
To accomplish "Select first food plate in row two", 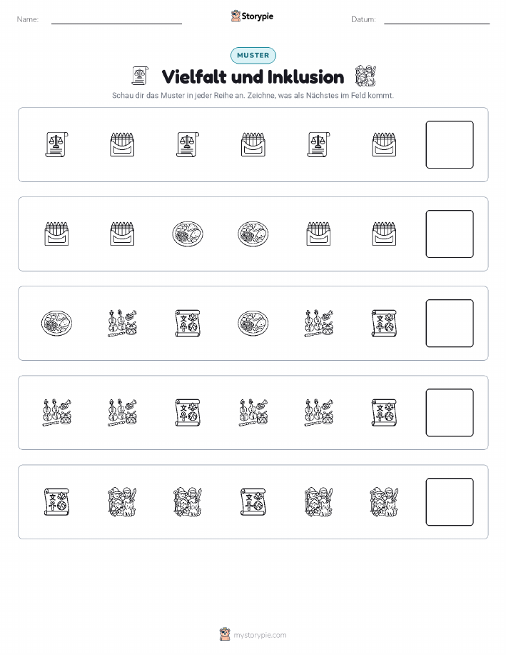I will 188,234.
